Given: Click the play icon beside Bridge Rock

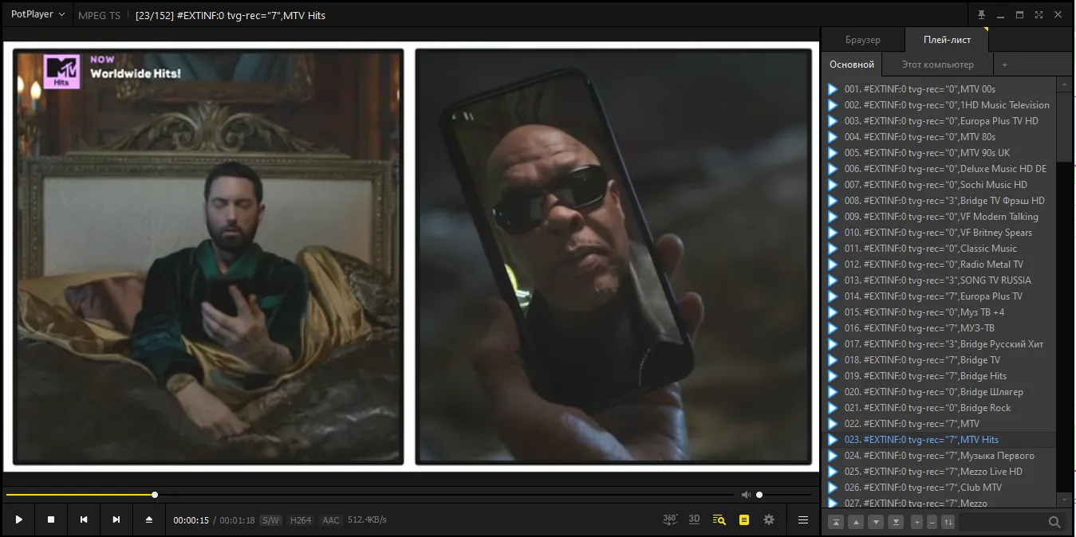Looking at the screenshot, I should tap(833, 408).
